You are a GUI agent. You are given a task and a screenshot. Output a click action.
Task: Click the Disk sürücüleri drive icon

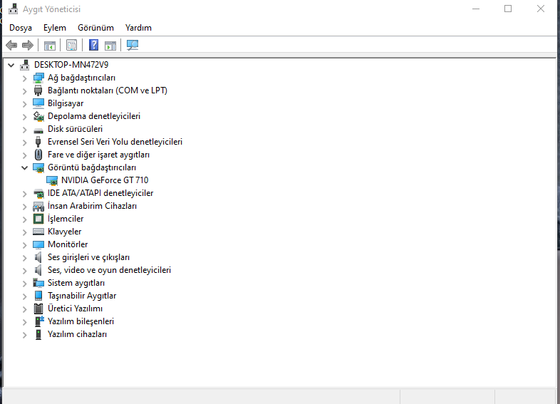pos(38,130)
